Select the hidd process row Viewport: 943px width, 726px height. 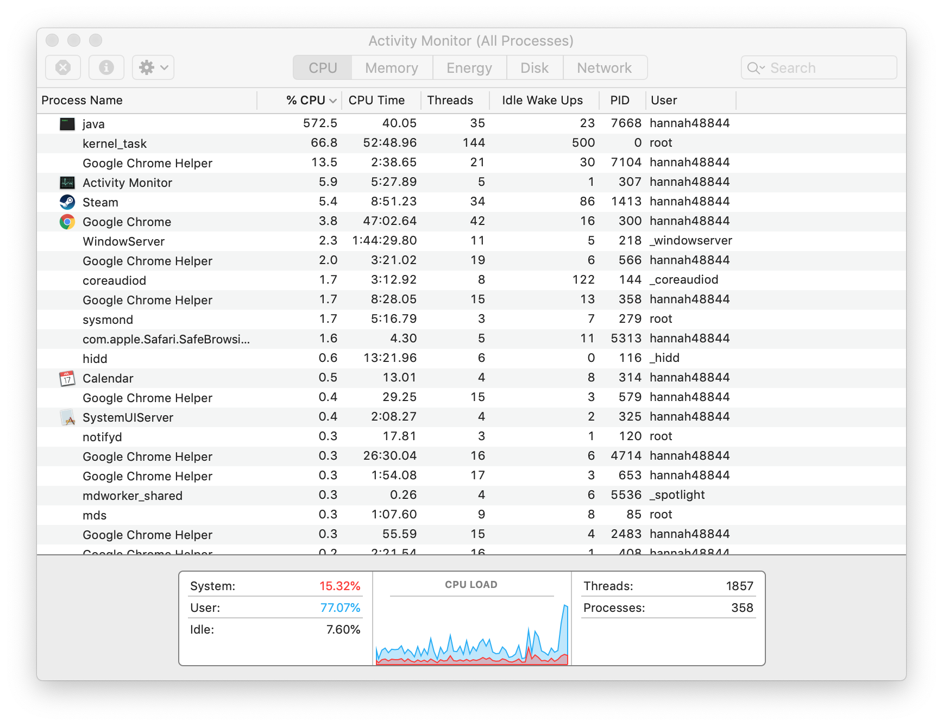[x=471, y=359]
